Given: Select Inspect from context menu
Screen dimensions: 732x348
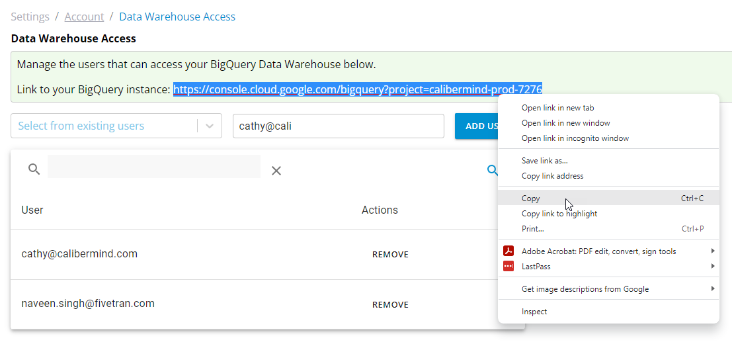Looking at the screenshot, I should tap(609, 312).
